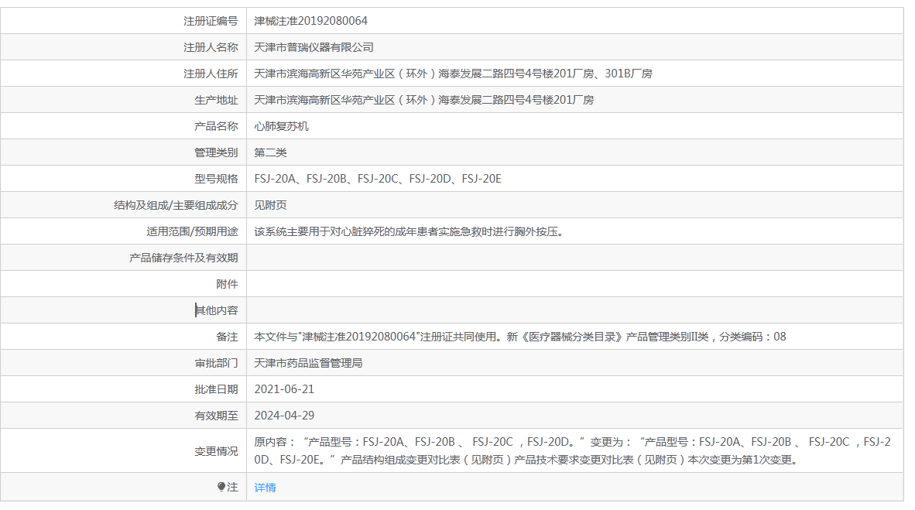
Task: Select registration number 津械注准20192080064
Action: coord(311,21)
